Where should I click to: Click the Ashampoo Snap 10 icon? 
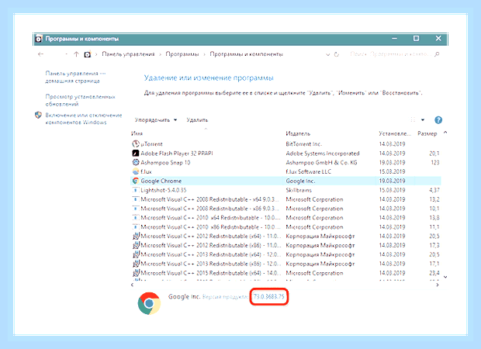[136, 162]
